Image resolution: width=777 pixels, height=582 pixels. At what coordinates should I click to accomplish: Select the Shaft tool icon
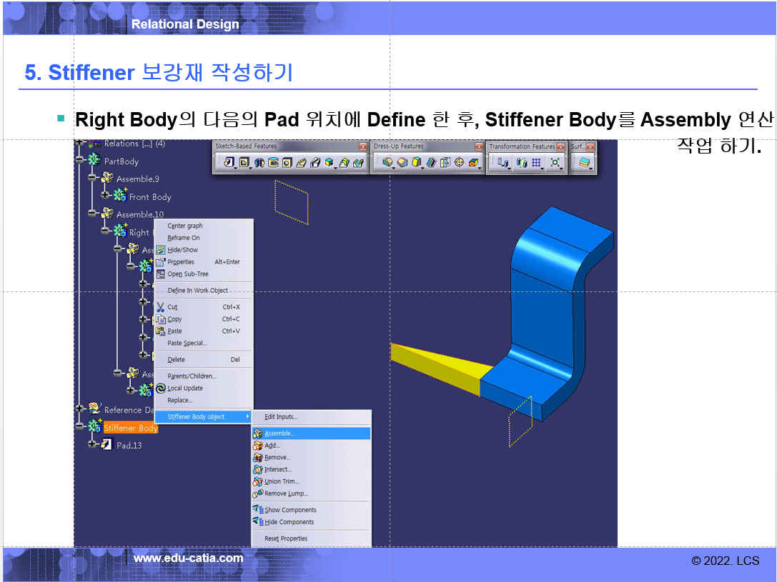(x=259, y=164)
